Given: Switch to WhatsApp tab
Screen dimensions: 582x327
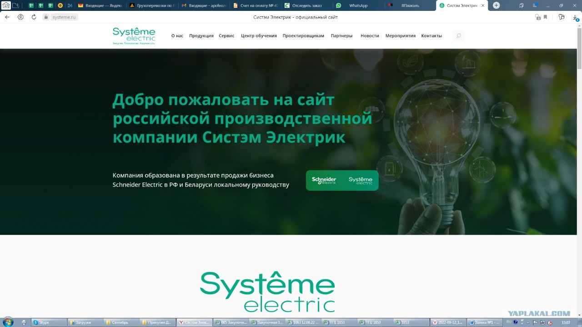Looking at the screenshot, I should pyautogui.click(x=358, y=5).
